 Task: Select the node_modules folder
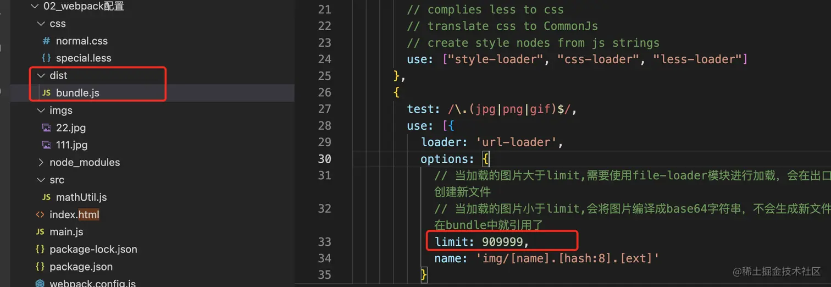[x=85, y=162]
